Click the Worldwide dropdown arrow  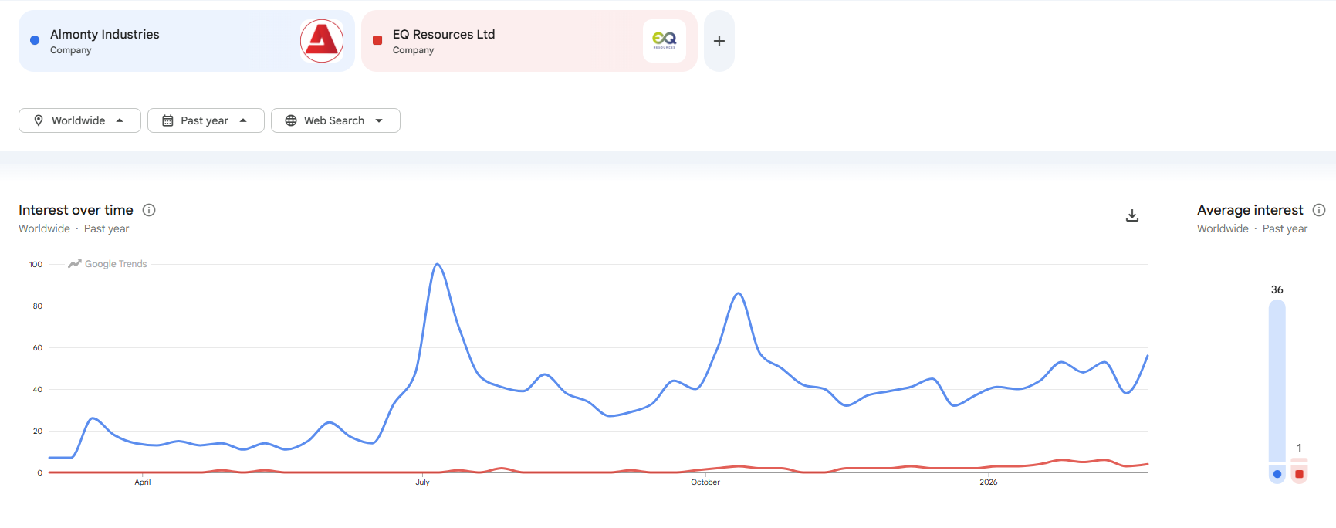[x=120, y=120]
